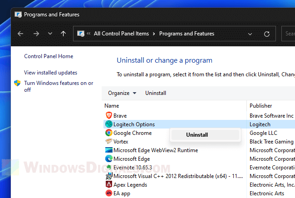Click the double chevron in address bar

pyautogui.click(x=88, y=34)
